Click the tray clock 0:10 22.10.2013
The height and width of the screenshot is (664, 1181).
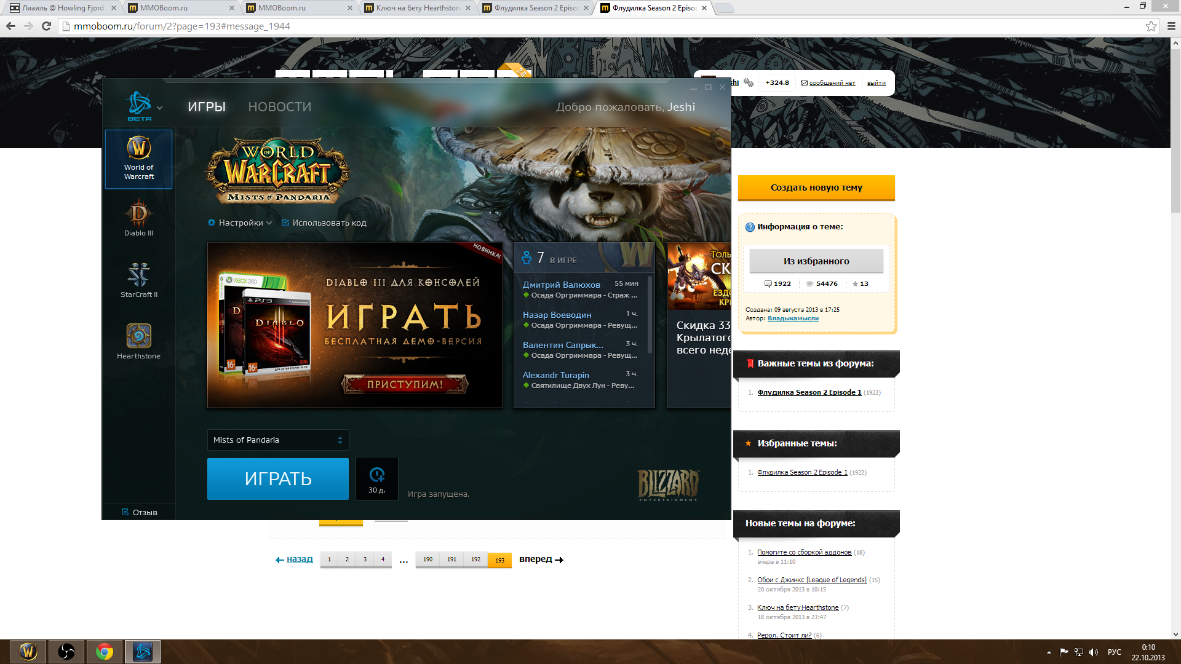[x=1148, y=652]
